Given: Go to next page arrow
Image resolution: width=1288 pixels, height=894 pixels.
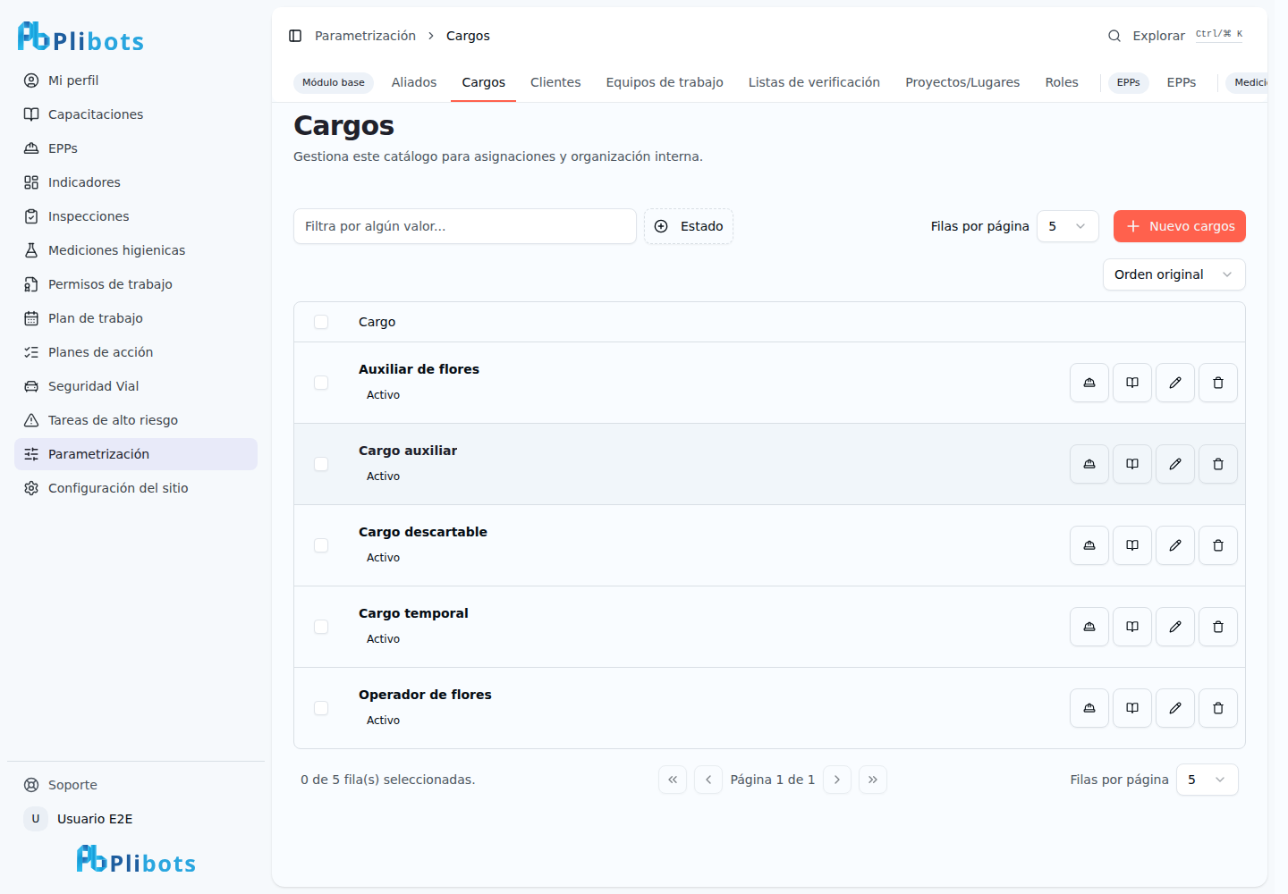Looking at the screenshot, I should 837,780.
